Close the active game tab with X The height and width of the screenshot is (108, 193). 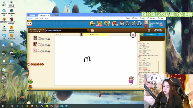point(49,16)
